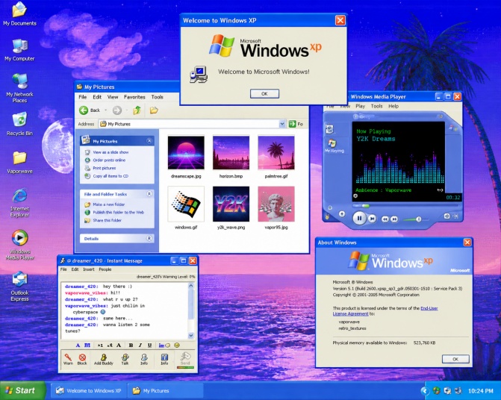Click the Fast forward button in Media Player
This screenshot has width=501, height=400.
394,219
